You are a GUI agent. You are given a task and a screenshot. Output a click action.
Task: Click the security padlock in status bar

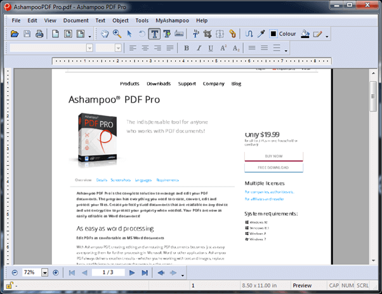(9, 285)
